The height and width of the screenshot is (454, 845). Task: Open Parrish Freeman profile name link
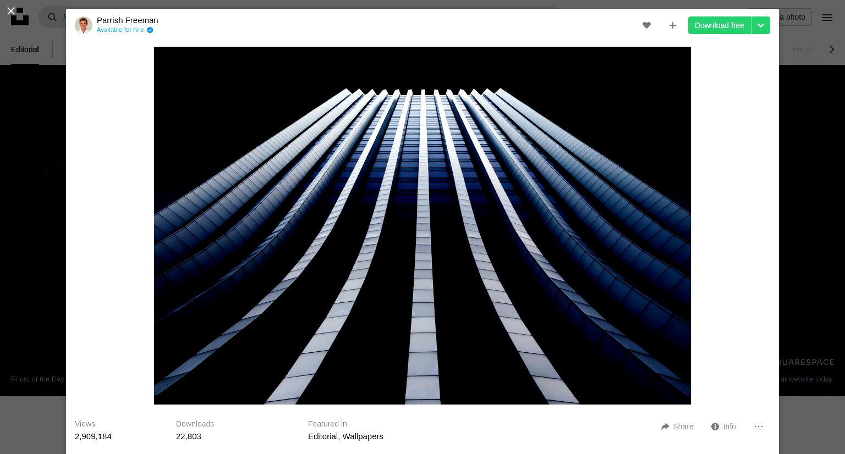(128, 20)
